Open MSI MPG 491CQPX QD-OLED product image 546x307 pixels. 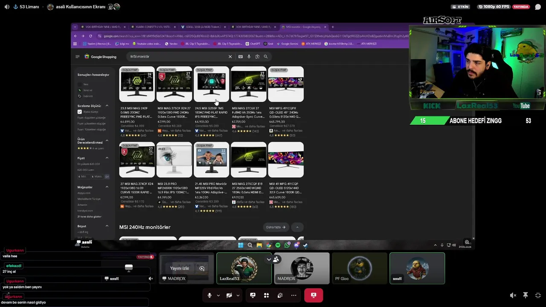[286, 84]
